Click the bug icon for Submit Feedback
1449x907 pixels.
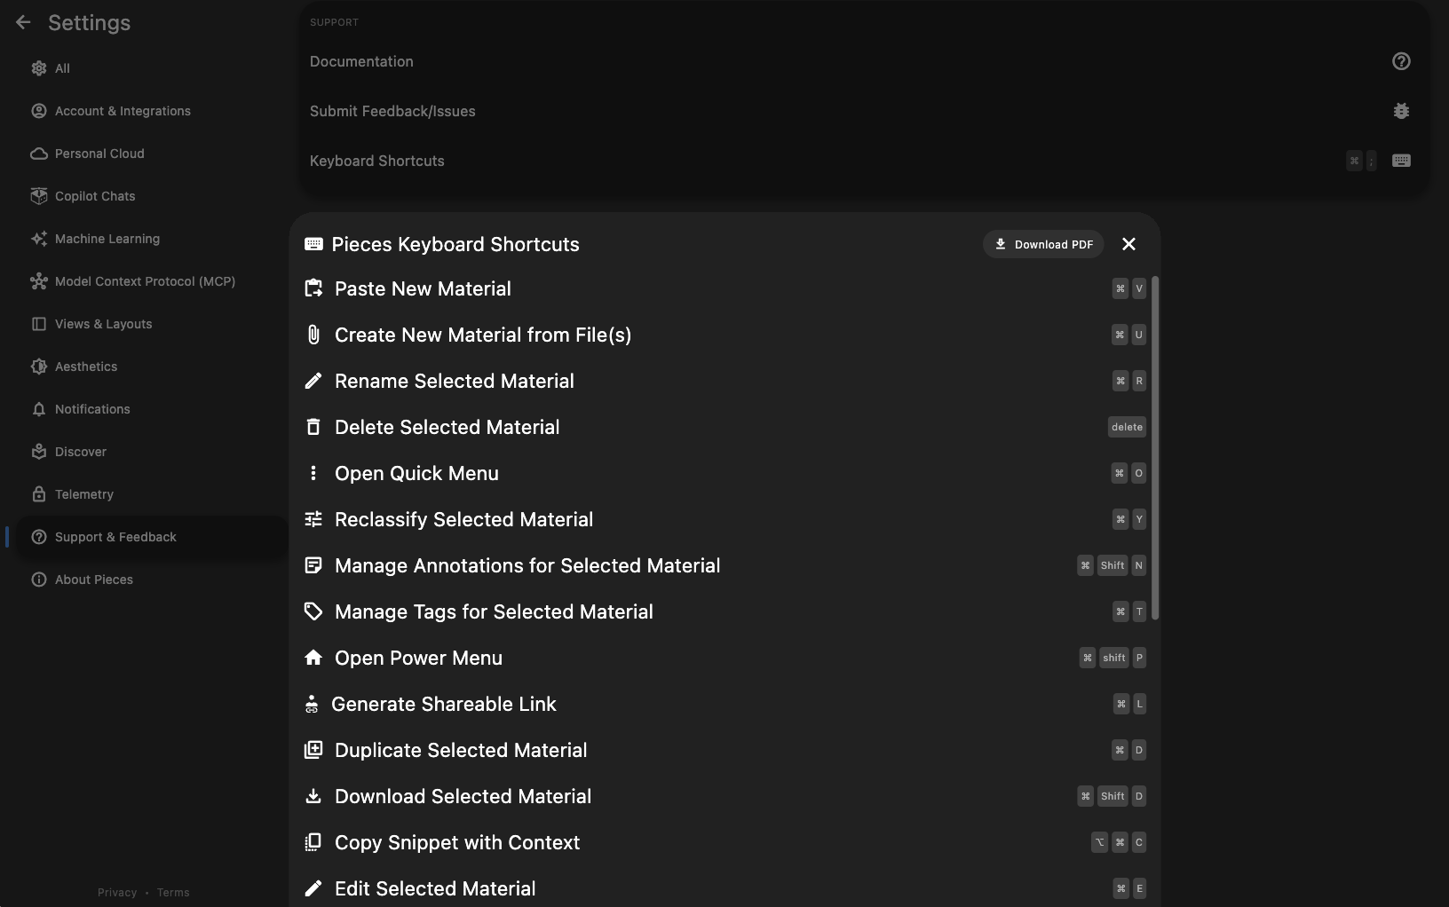(x=1401, y=111)
